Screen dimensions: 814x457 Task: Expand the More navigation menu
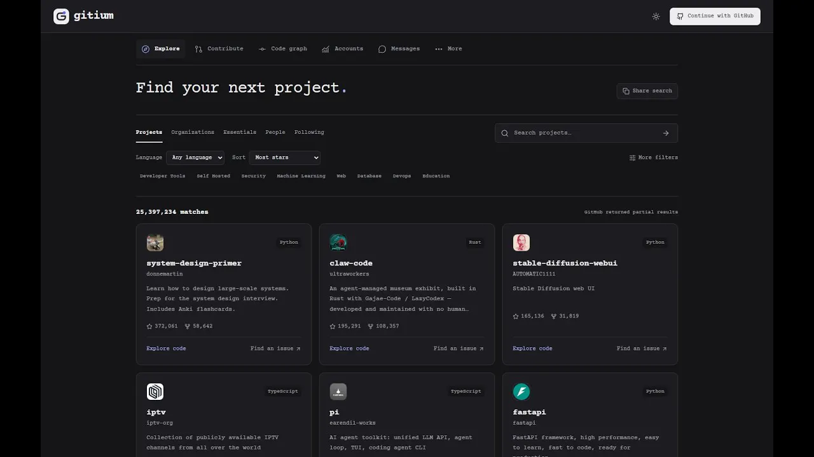pos(448,49)
